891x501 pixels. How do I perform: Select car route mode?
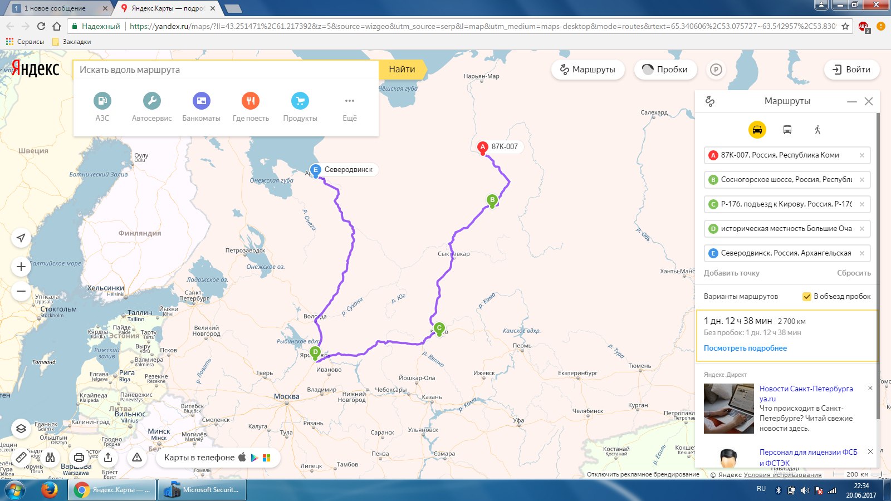pos(757,130)
